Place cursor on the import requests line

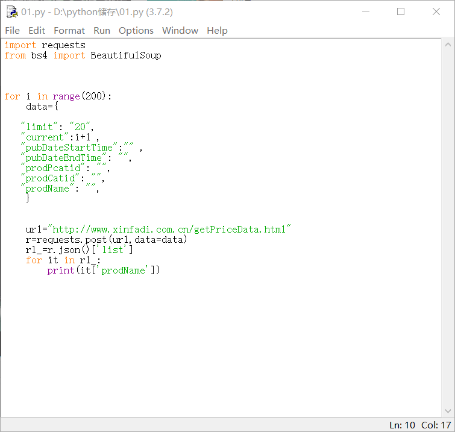point(45,45)
